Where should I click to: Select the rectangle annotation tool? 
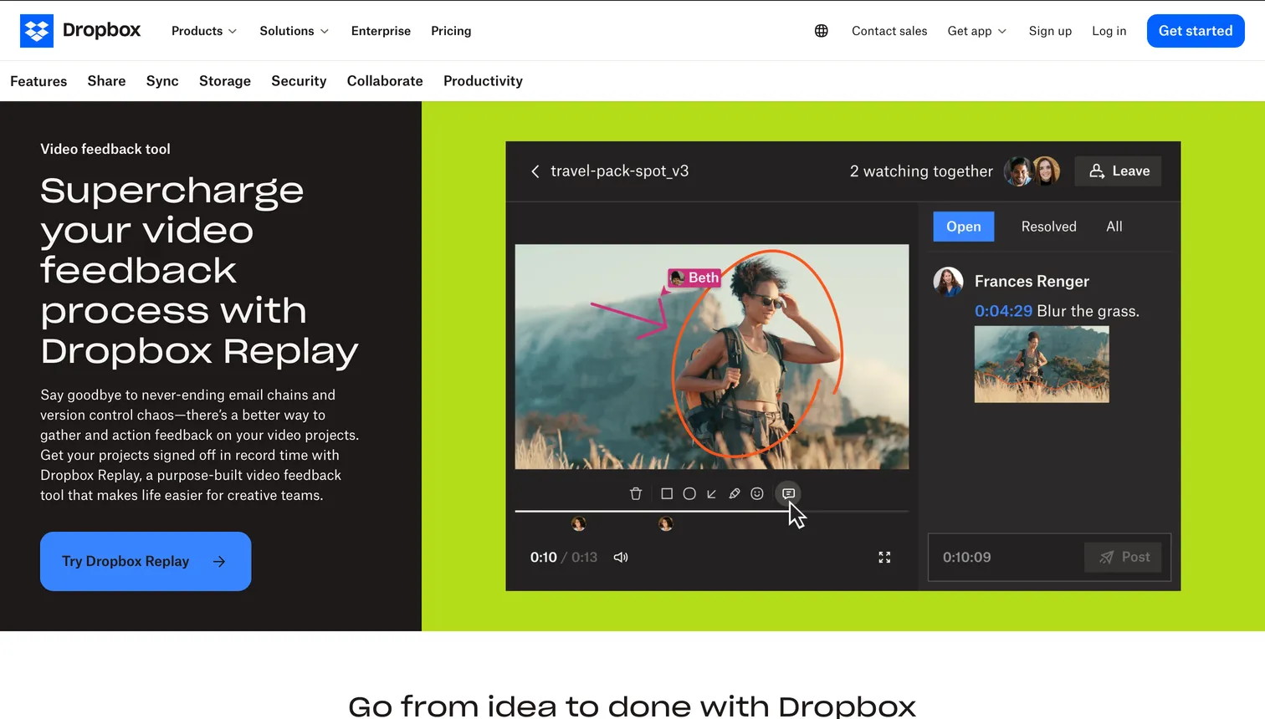click(x=667, y=493)
